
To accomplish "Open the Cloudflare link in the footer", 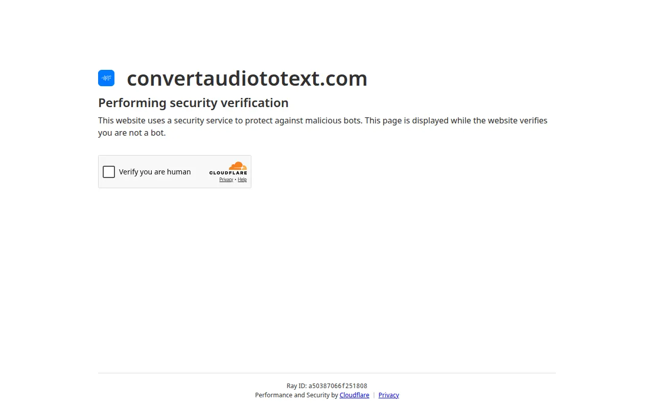I will click(x=355, y=395).
